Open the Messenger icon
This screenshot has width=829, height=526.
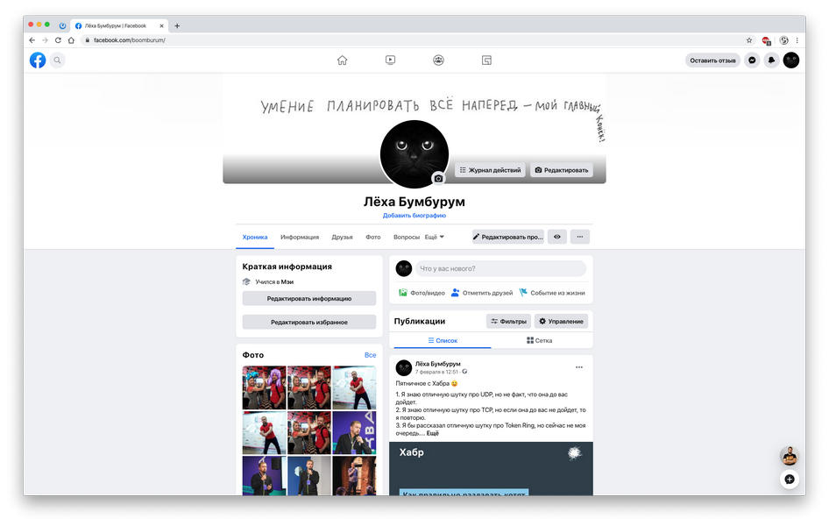pyautogui.click(x=752, y=60)
